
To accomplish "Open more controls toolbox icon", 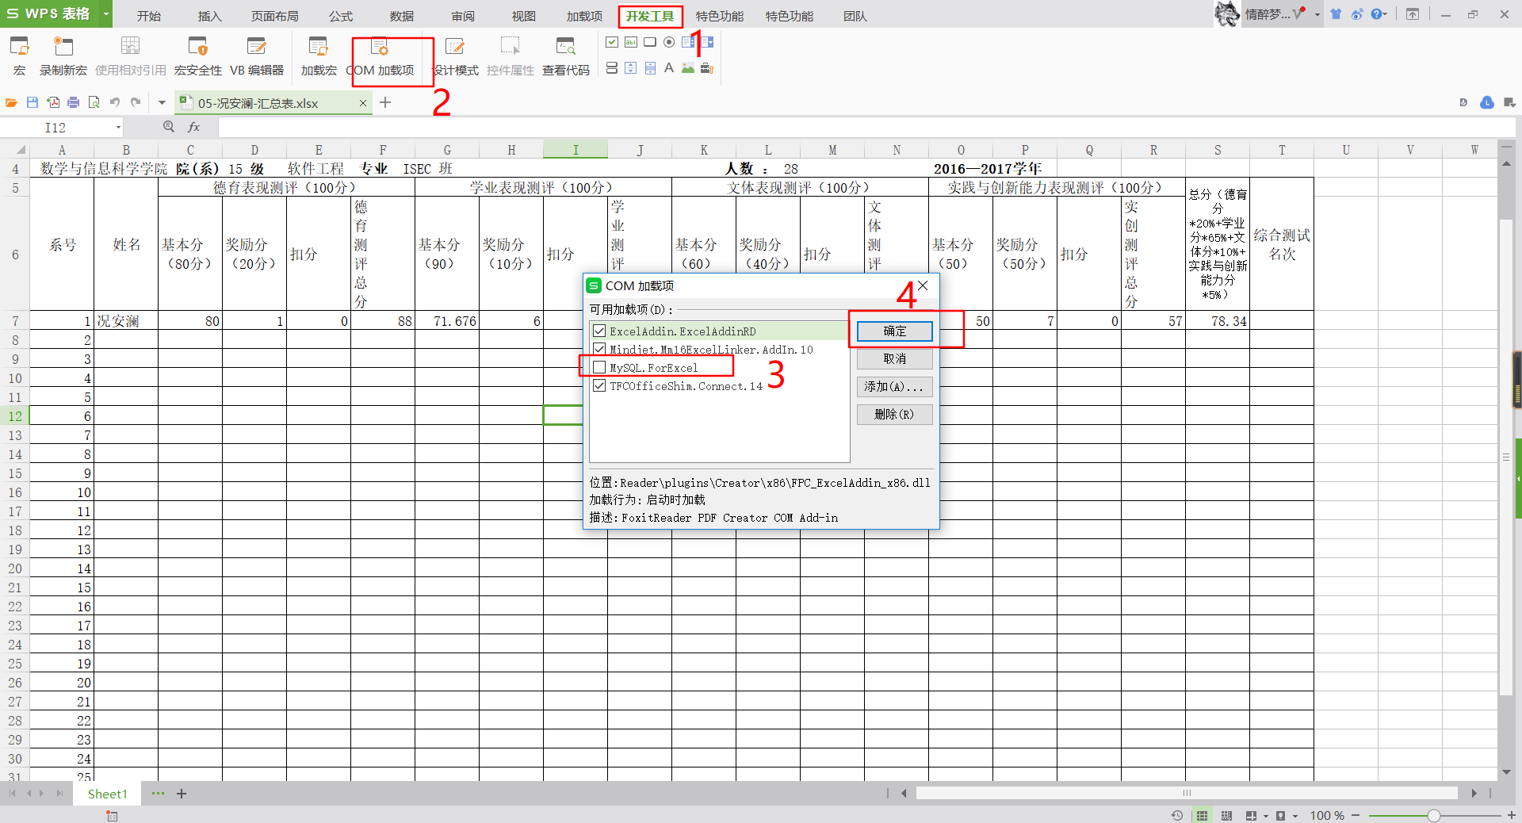I will click(x=707, y=68).
